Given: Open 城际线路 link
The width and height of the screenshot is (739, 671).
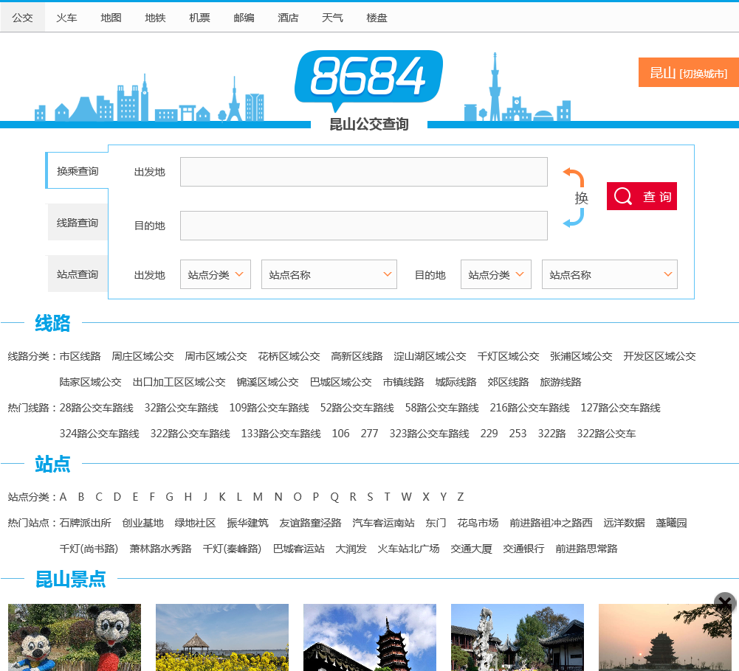Looking at the screenshot, I should coord(456,382).
